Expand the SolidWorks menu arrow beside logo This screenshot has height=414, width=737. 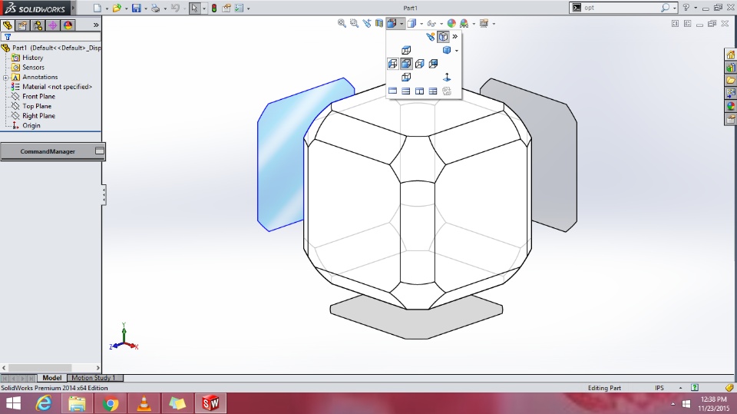coord(74,8)
